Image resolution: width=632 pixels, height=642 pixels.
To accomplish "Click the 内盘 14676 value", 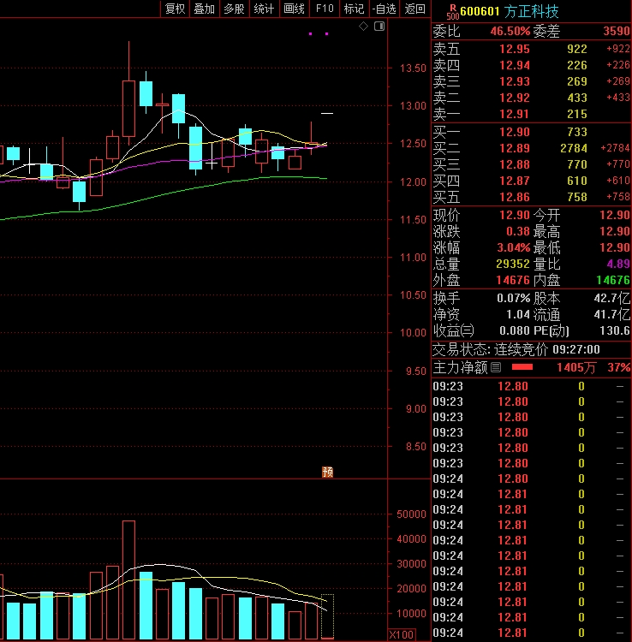I will click(613, 280).
